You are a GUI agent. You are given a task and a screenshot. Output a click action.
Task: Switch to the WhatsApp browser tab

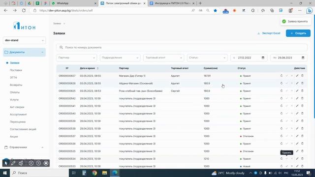73,3
